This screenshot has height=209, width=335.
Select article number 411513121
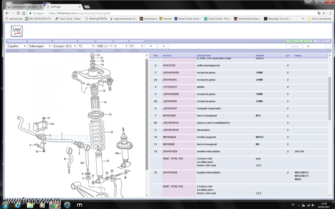tap(169, 65)
